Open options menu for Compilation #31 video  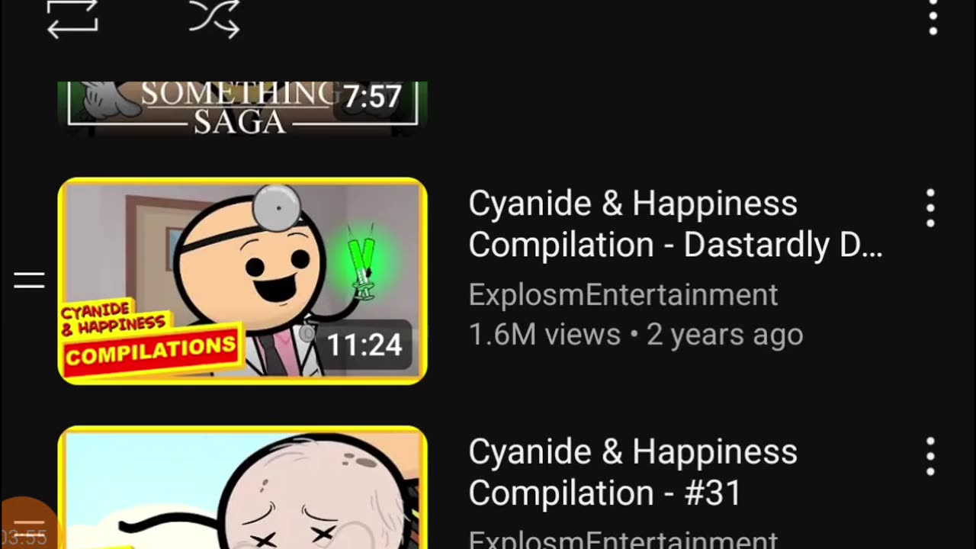pyautogui.click(x=930, y=457)
